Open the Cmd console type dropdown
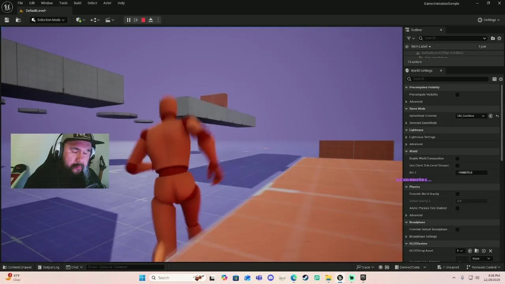Viewport: 505px width, 284px height. [74, 267]
